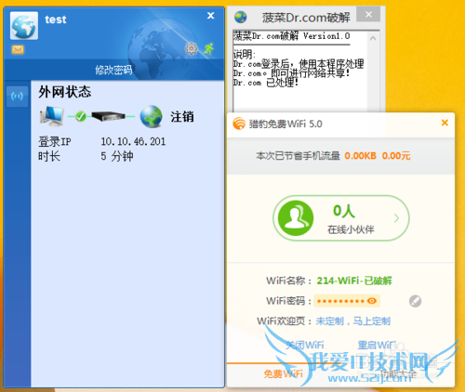
Task: Click the globe icon in 菠菜Dr.com破解 title bar
Action: 241,17
